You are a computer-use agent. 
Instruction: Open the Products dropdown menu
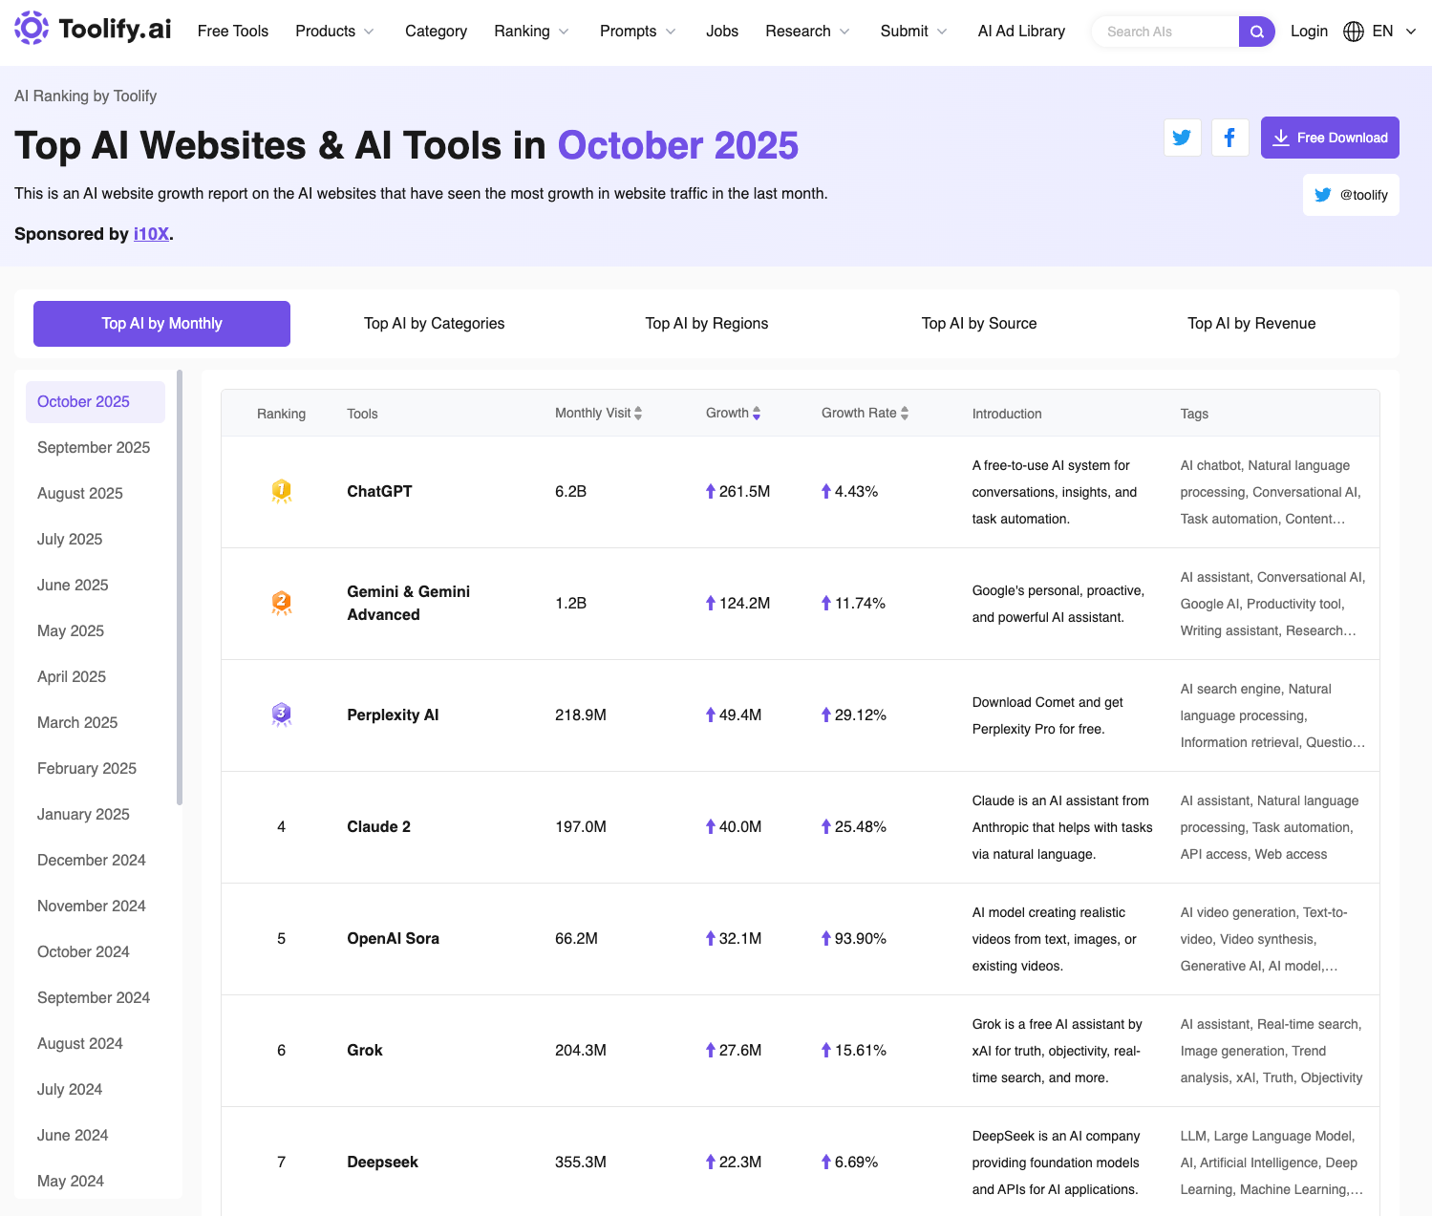pyautogui.click(x=334, y=32)
